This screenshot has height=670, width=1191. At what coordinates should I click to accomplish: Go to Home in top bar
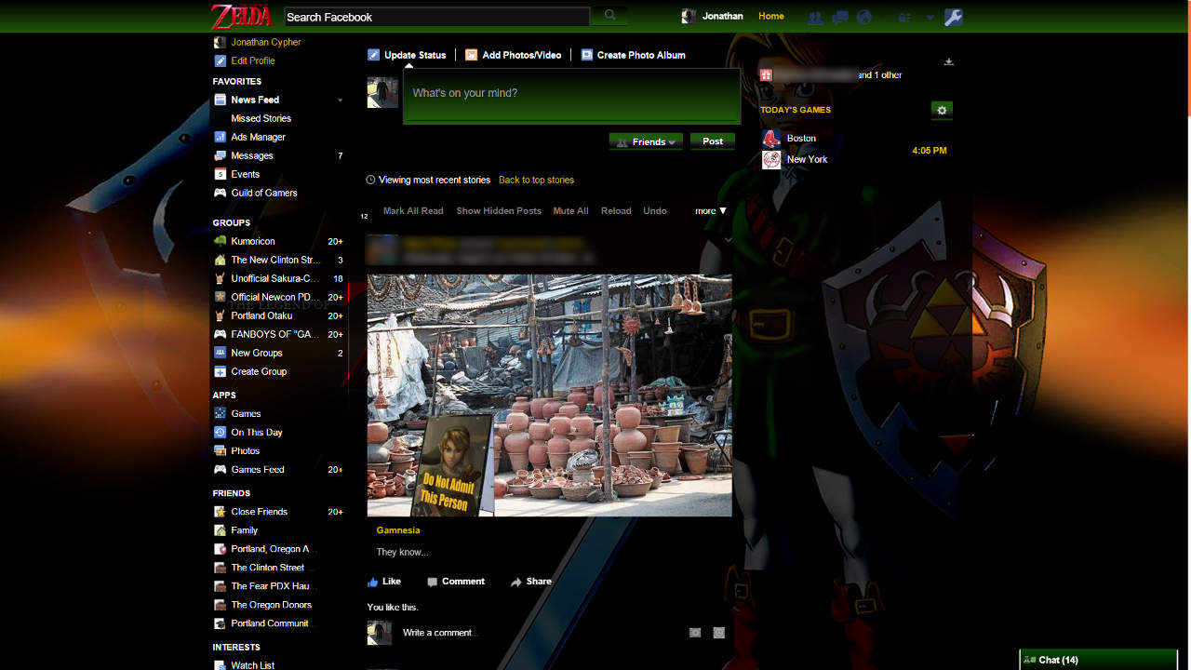(x=771, y=16)
